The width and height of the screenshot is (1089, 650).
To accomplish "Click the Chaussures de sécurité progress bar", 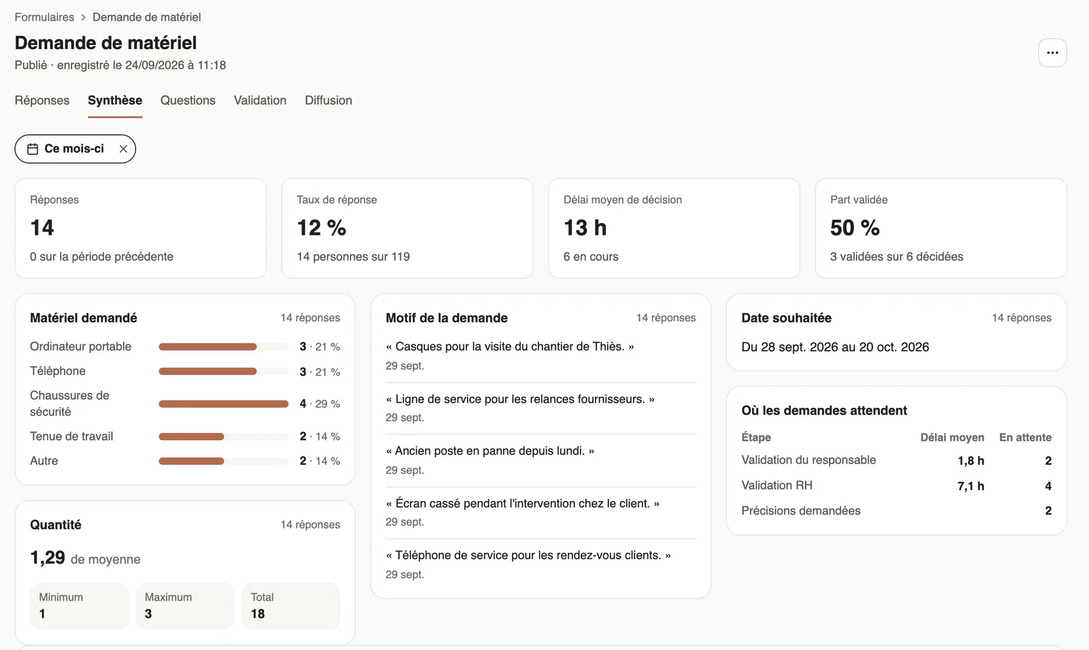I will pos(223,404).
